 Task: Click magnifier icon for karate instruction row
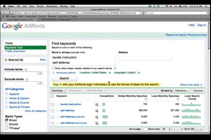tap(97, 105)
